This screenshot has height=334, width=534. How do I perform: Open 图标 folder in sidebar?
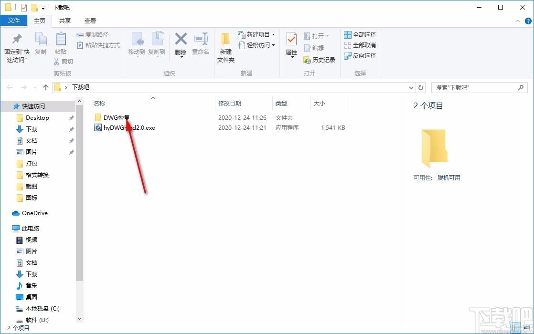pos(32,198)
